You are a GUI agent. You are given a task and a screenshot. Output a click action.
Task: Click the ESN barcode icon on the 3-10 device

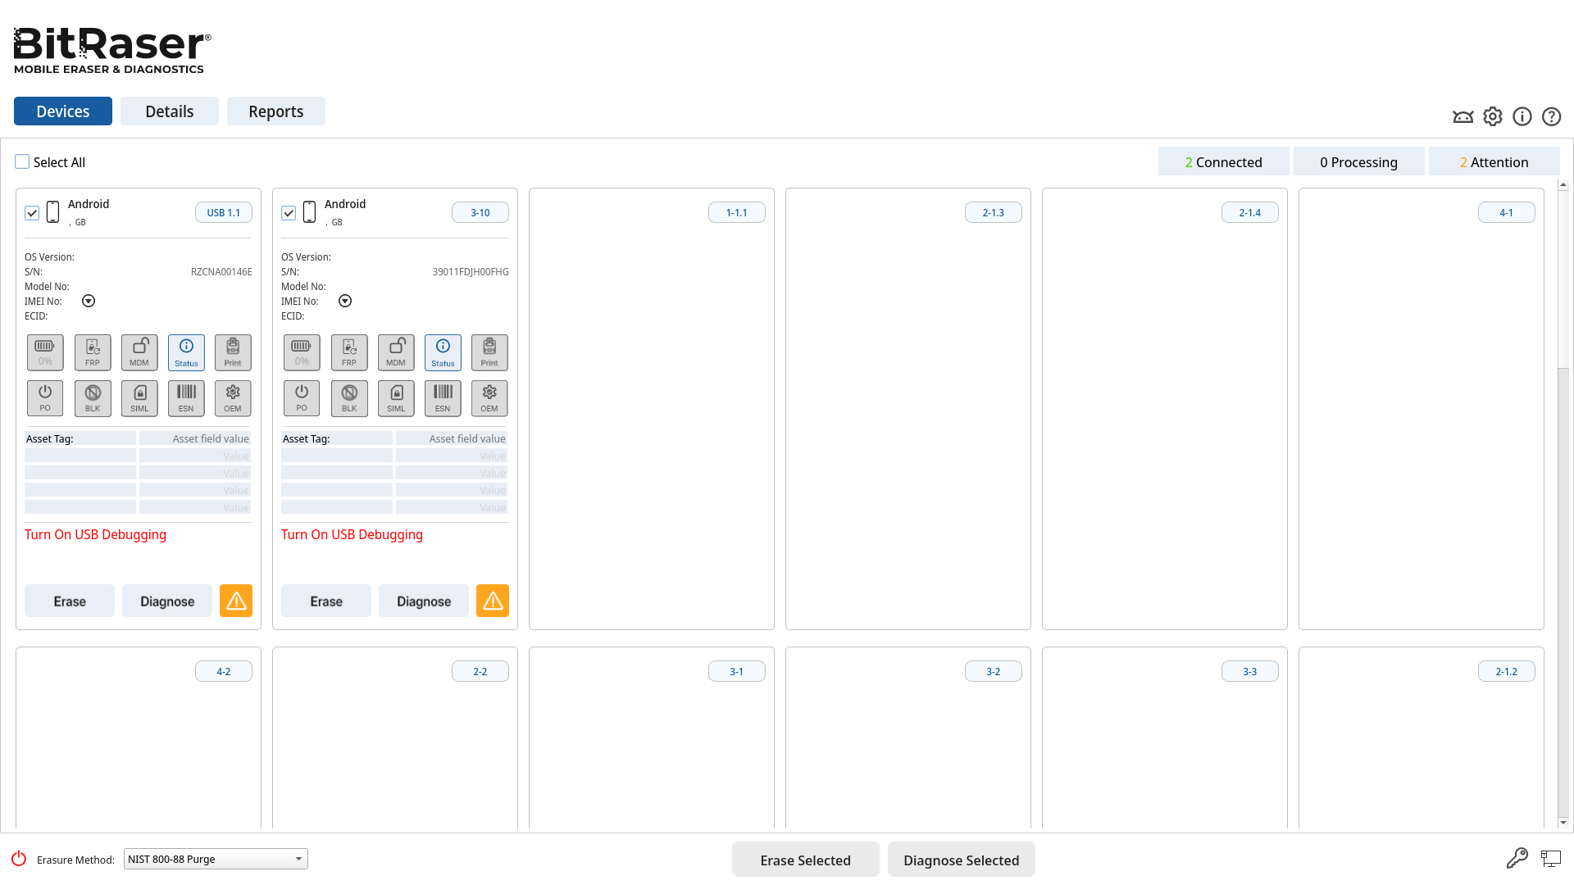coord(443,398)
